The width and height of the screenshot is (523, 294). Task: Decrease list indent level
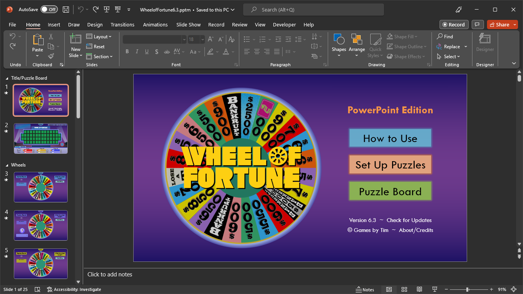click(278, 39)
